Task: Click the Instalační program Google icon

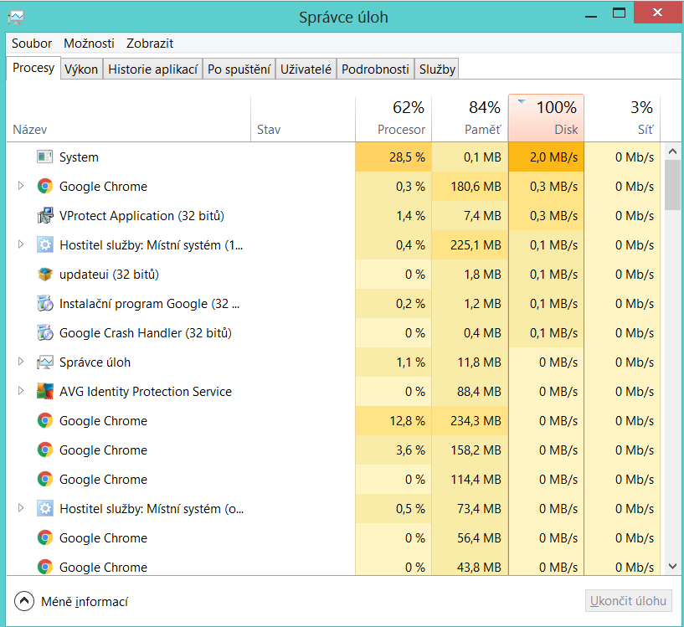Action: (x=45, y=304)
